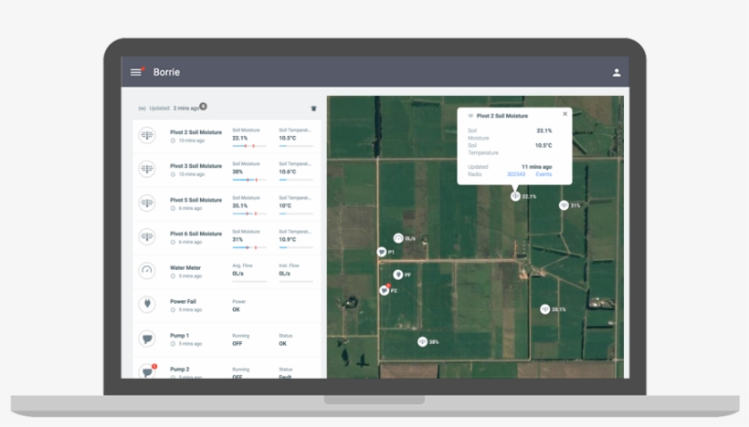Open the Events link in popup
Screen dimensions: 749x427
(x=543, y=173)
